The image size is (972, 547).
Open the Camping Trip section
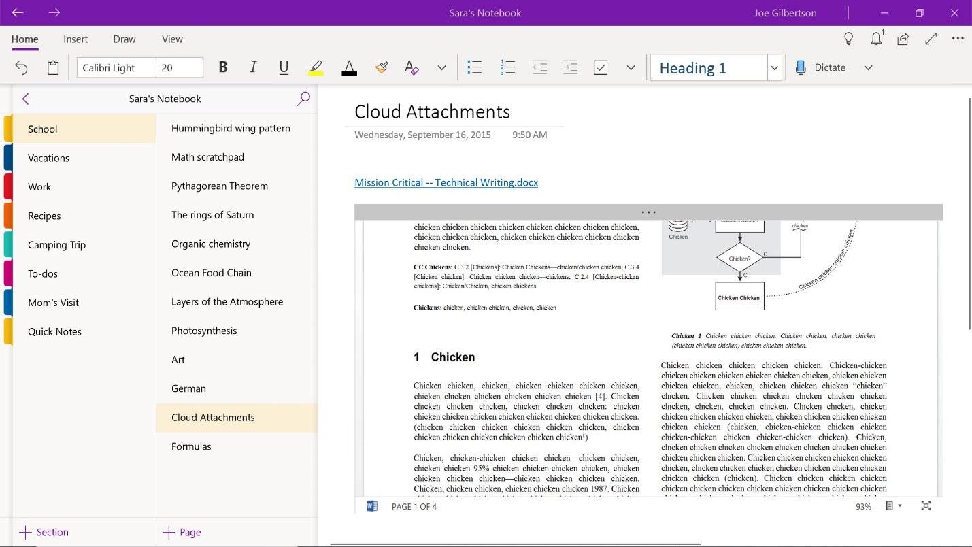pyautogui.click(x=84, y=245)
